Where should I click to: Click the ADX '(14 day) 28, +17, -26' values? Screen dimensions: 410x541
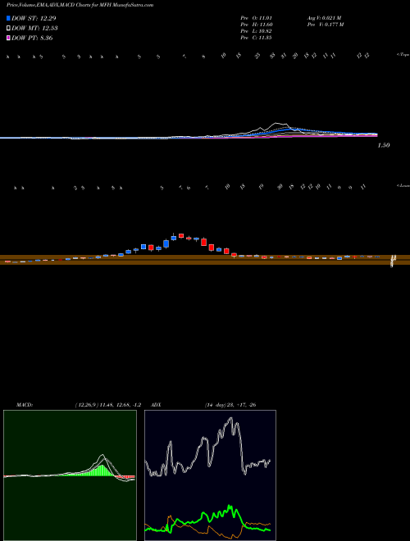point(230,405)
